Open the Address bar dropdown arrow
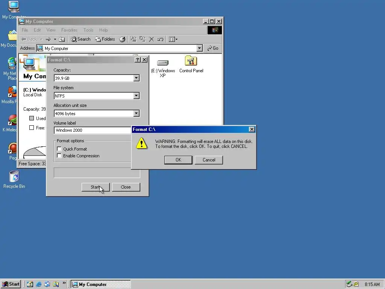 tap(200, 48)
